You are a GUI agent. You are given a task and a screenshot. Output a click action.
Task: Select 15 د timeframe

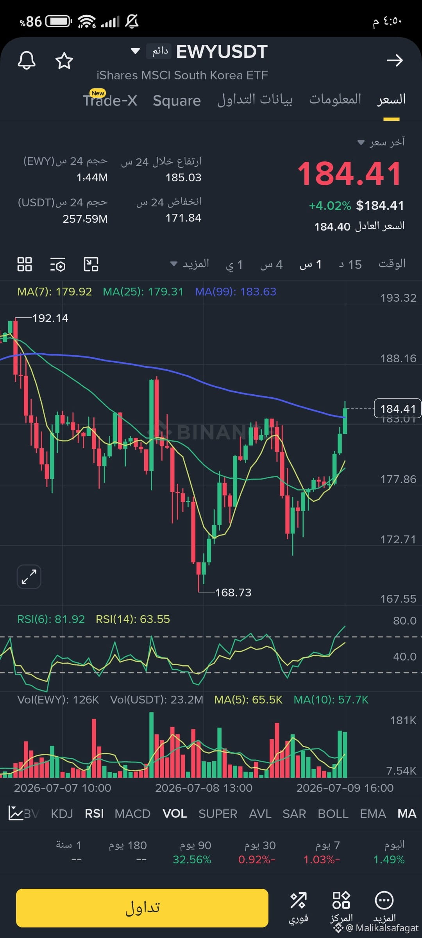(350, 265)
